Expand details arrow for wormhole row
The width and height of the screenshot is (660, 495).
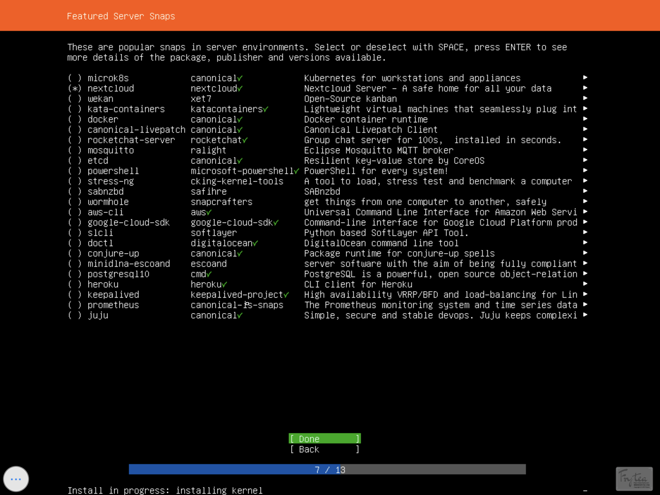coord(585,202)
